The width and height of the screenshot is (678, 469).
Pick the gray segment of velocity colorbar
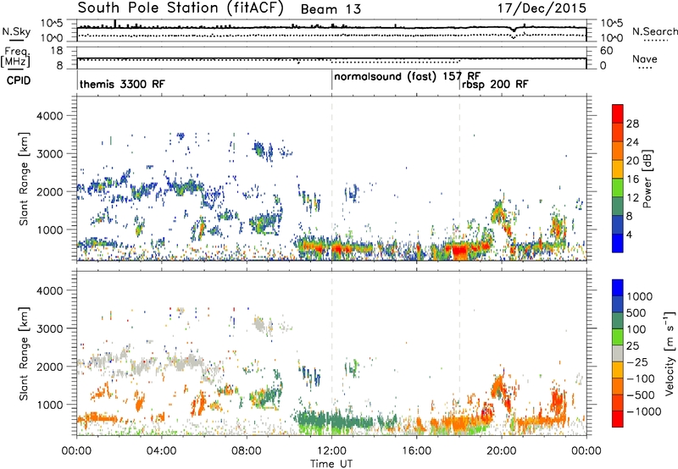pos(618,353)
